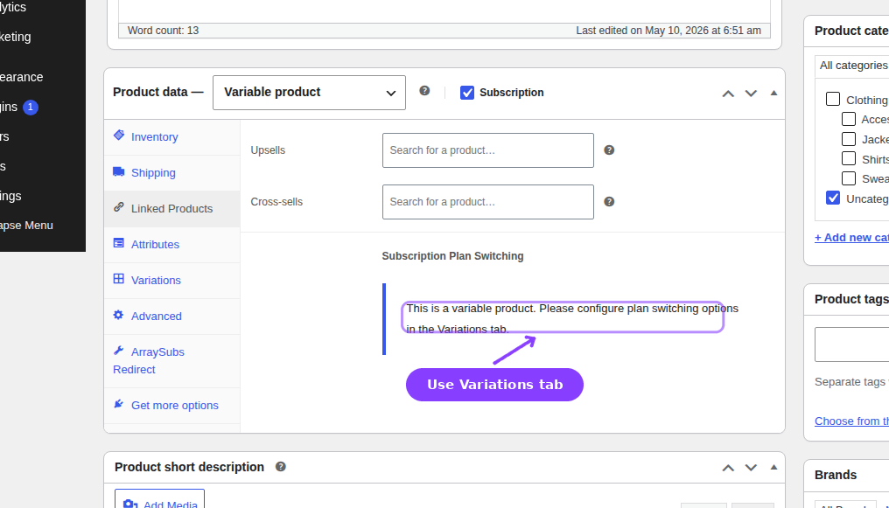Switch to All categories tab
The height and width of the screenshot is (508, 889).
click(853, 66)
